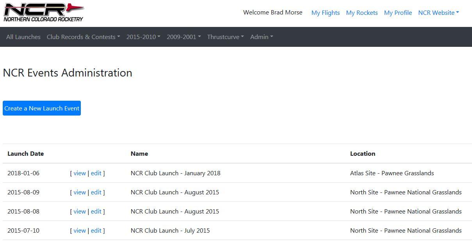View the 2015-08-08 launch event

[x=80, y=211]
